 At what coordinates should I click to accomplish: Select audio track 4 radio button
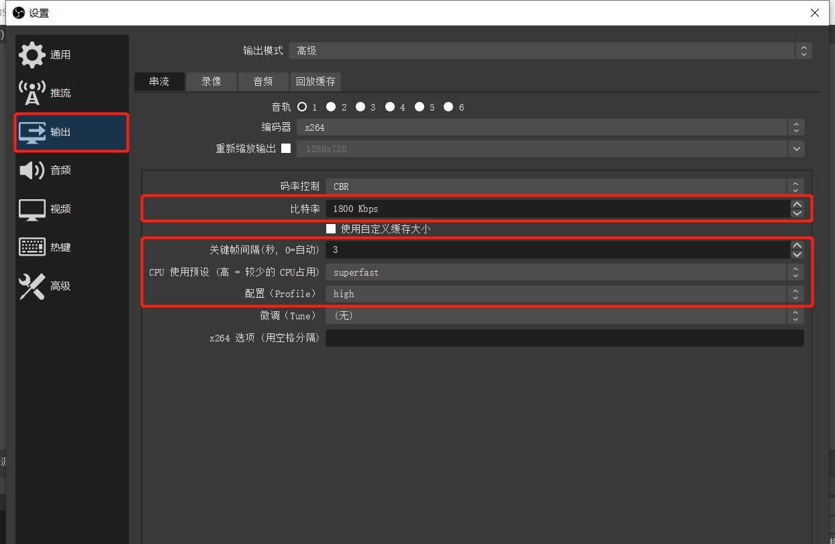coord(390,107)
